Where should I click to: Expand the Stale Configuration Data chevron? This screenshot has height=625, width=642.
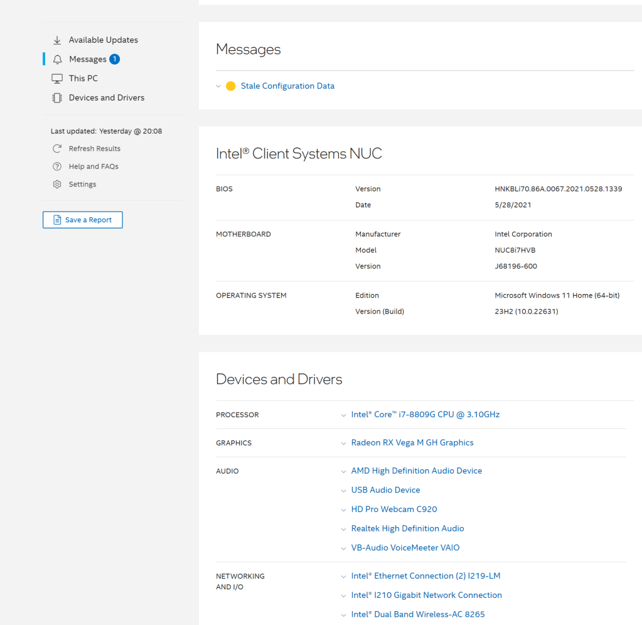[x=218, y=87]
